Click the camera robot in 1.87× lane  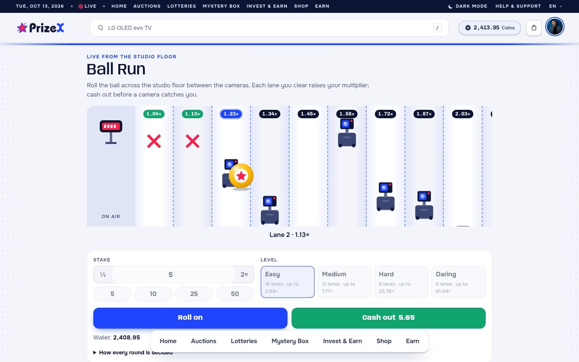click(424, 205)
